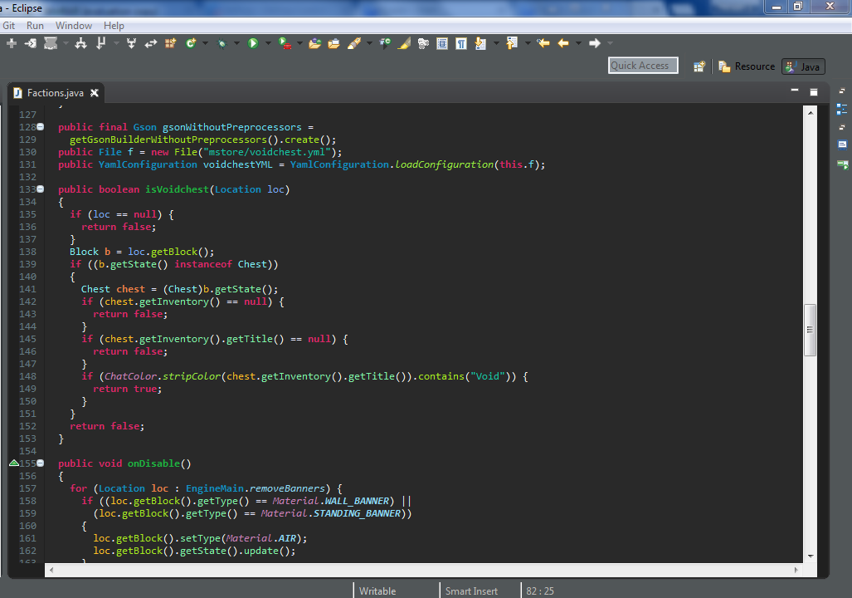Click the plus icon at toolbar start

coord(12,43)
